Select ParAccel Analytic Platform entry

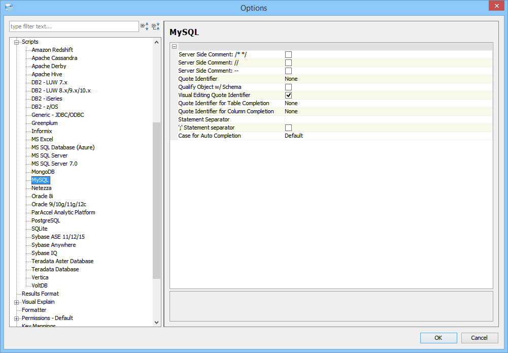(63, 212)
